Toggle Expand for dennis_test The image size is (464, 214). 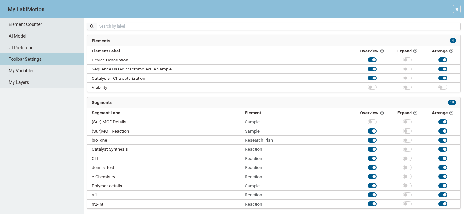coord(407,167)
